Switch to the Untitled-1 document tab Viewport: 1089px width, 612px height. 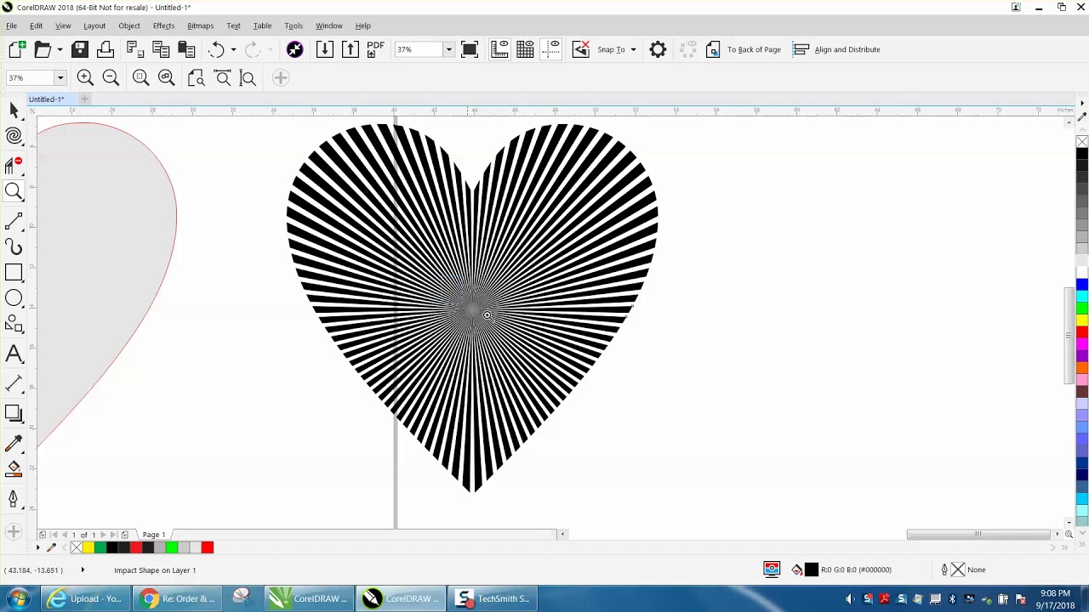47,99
